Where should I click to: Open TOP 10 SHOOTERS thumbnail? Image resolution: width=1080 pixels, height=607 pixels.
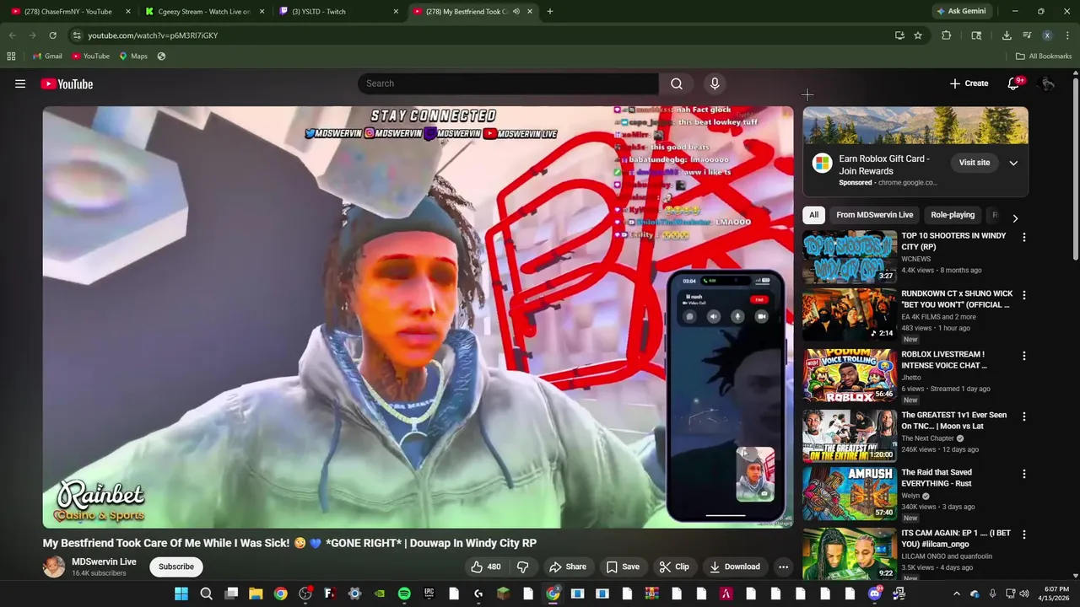(850, 256)
